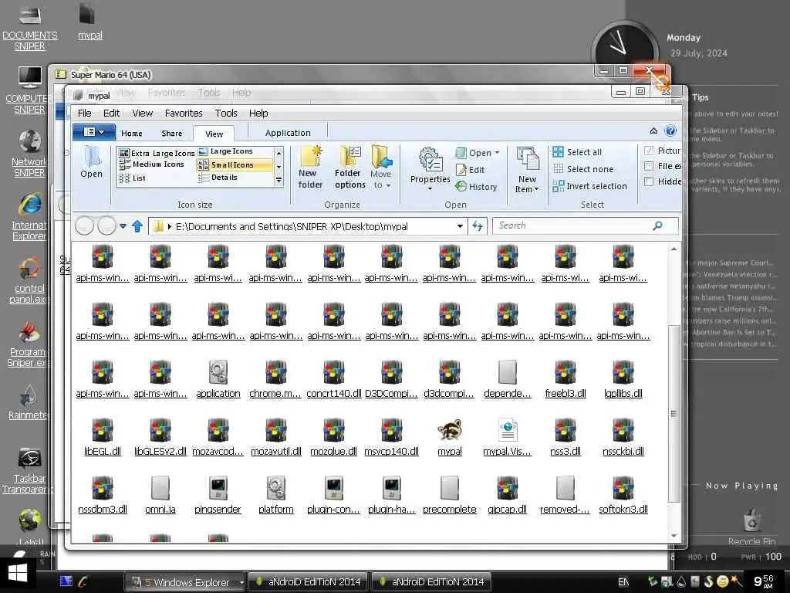The image size is (790, 593).
Task: Select the omni.ja file
Action: tap(160, 495)
